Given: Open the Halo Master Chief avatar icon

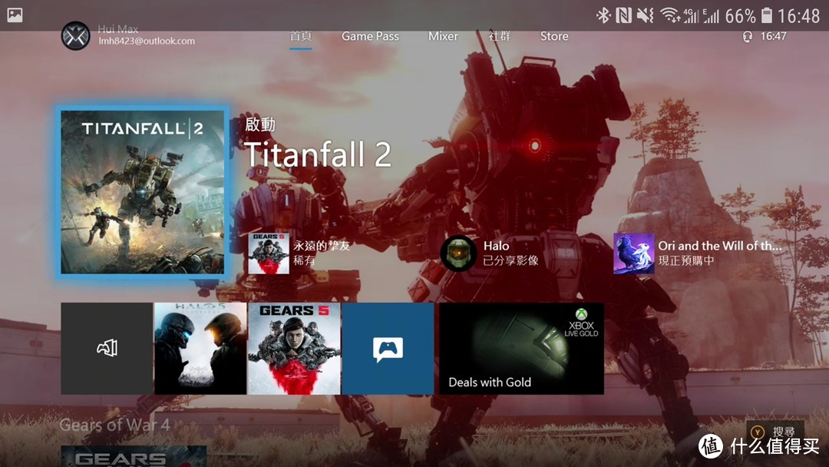Looking at the screenshot, I should (x=457, y=254).
